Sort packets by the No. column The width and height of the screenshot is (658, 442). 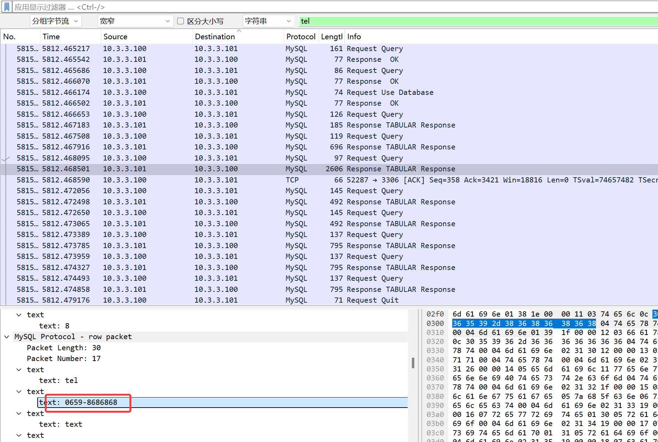(x=20, y=36)
